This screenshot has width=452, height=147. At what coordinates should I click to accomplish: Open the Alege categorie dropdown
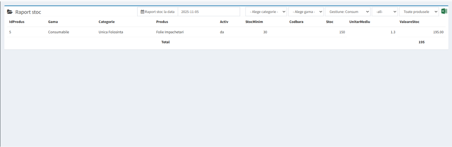point(266,12)
